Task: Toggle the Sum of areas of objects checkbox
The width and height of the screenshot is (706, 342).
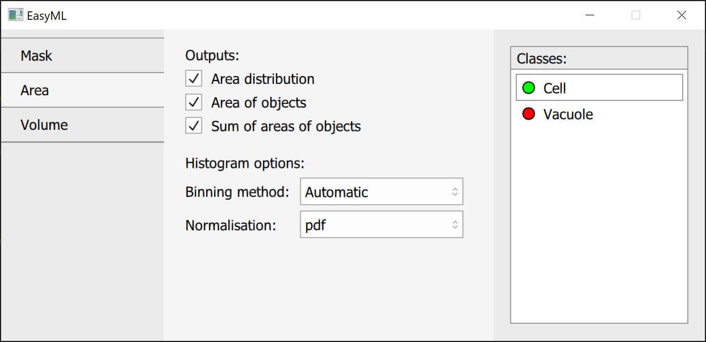Action: 194,126
